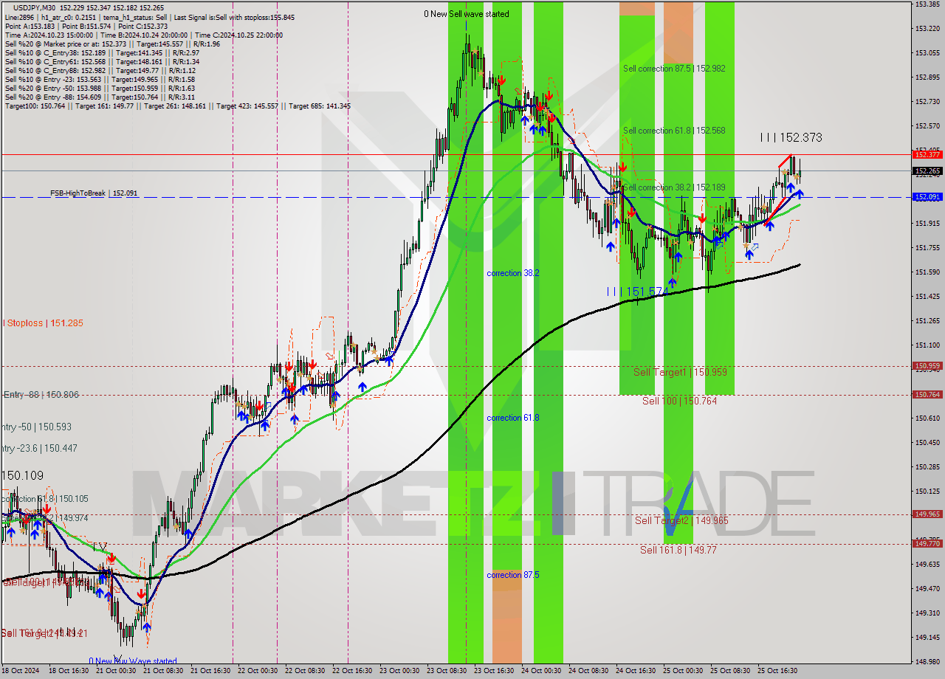This screenshot has width=945, height=679.
Task: Click the red 152.377 price tag
Action: click(927, 154)
